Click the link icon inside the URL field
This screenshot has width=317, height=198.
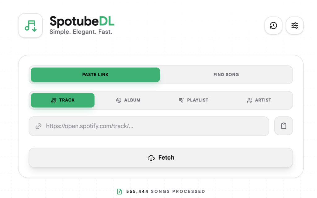pyautogui.click(x=38, y=126)
